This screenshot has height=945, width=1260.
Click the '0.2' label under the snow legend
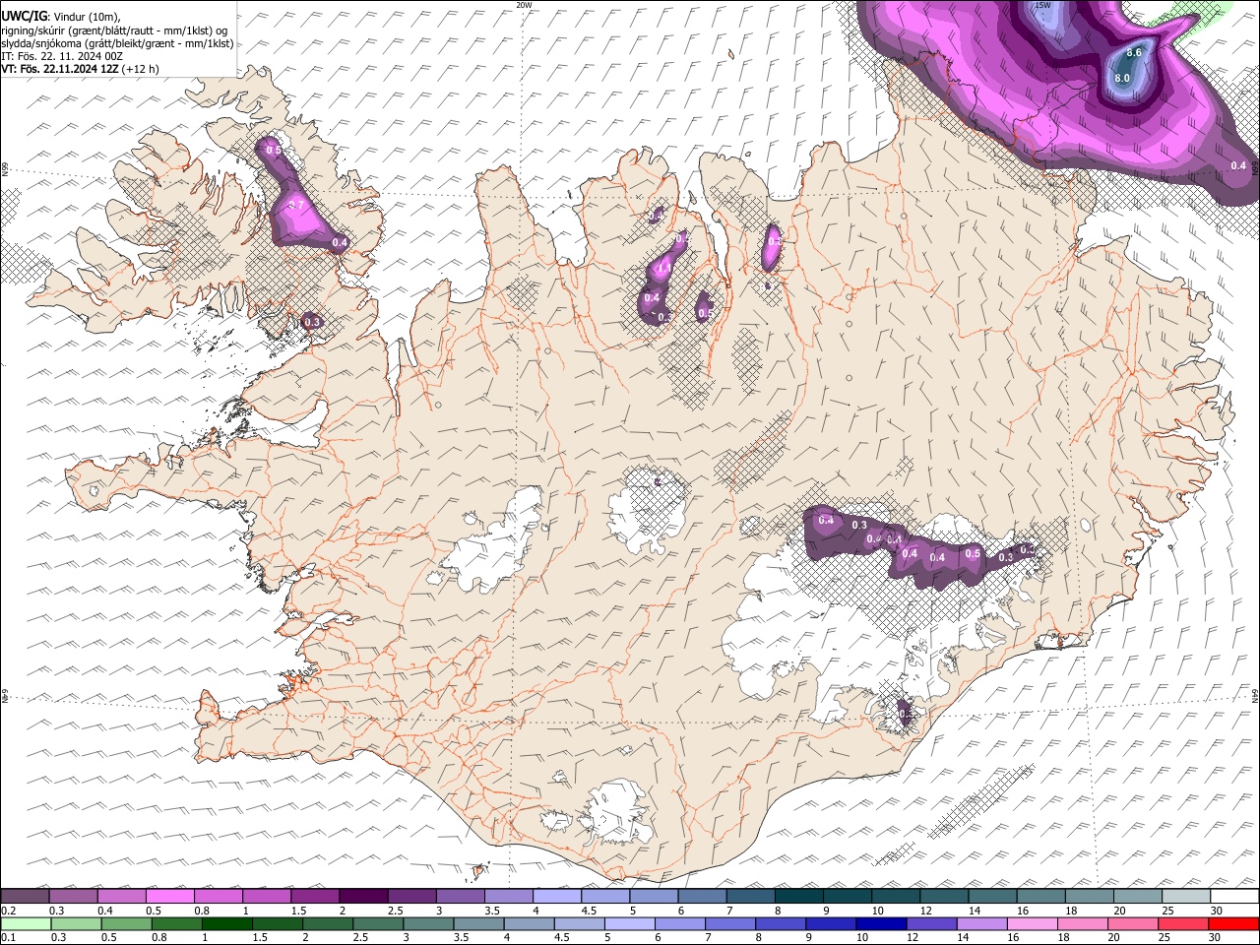tap(7, 911)
